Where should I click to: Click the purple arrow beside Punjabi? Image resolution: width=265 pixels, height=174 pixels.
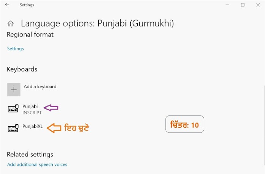pos(51,108)
